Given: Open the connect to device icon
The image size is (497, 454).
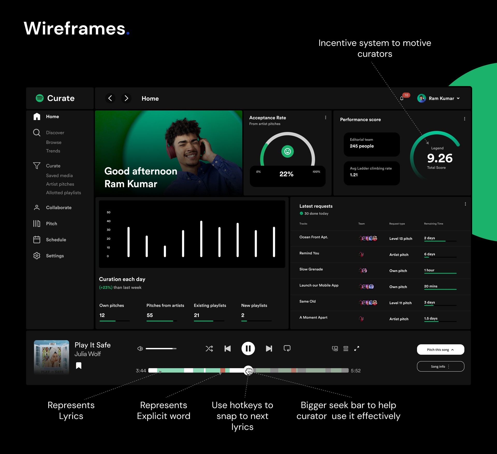Looking at the screenshot, I should pyautogui.click(x=335, y=348).
